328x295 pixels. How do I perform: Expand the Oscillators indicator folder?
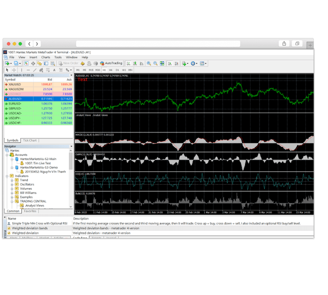[12, 184]
